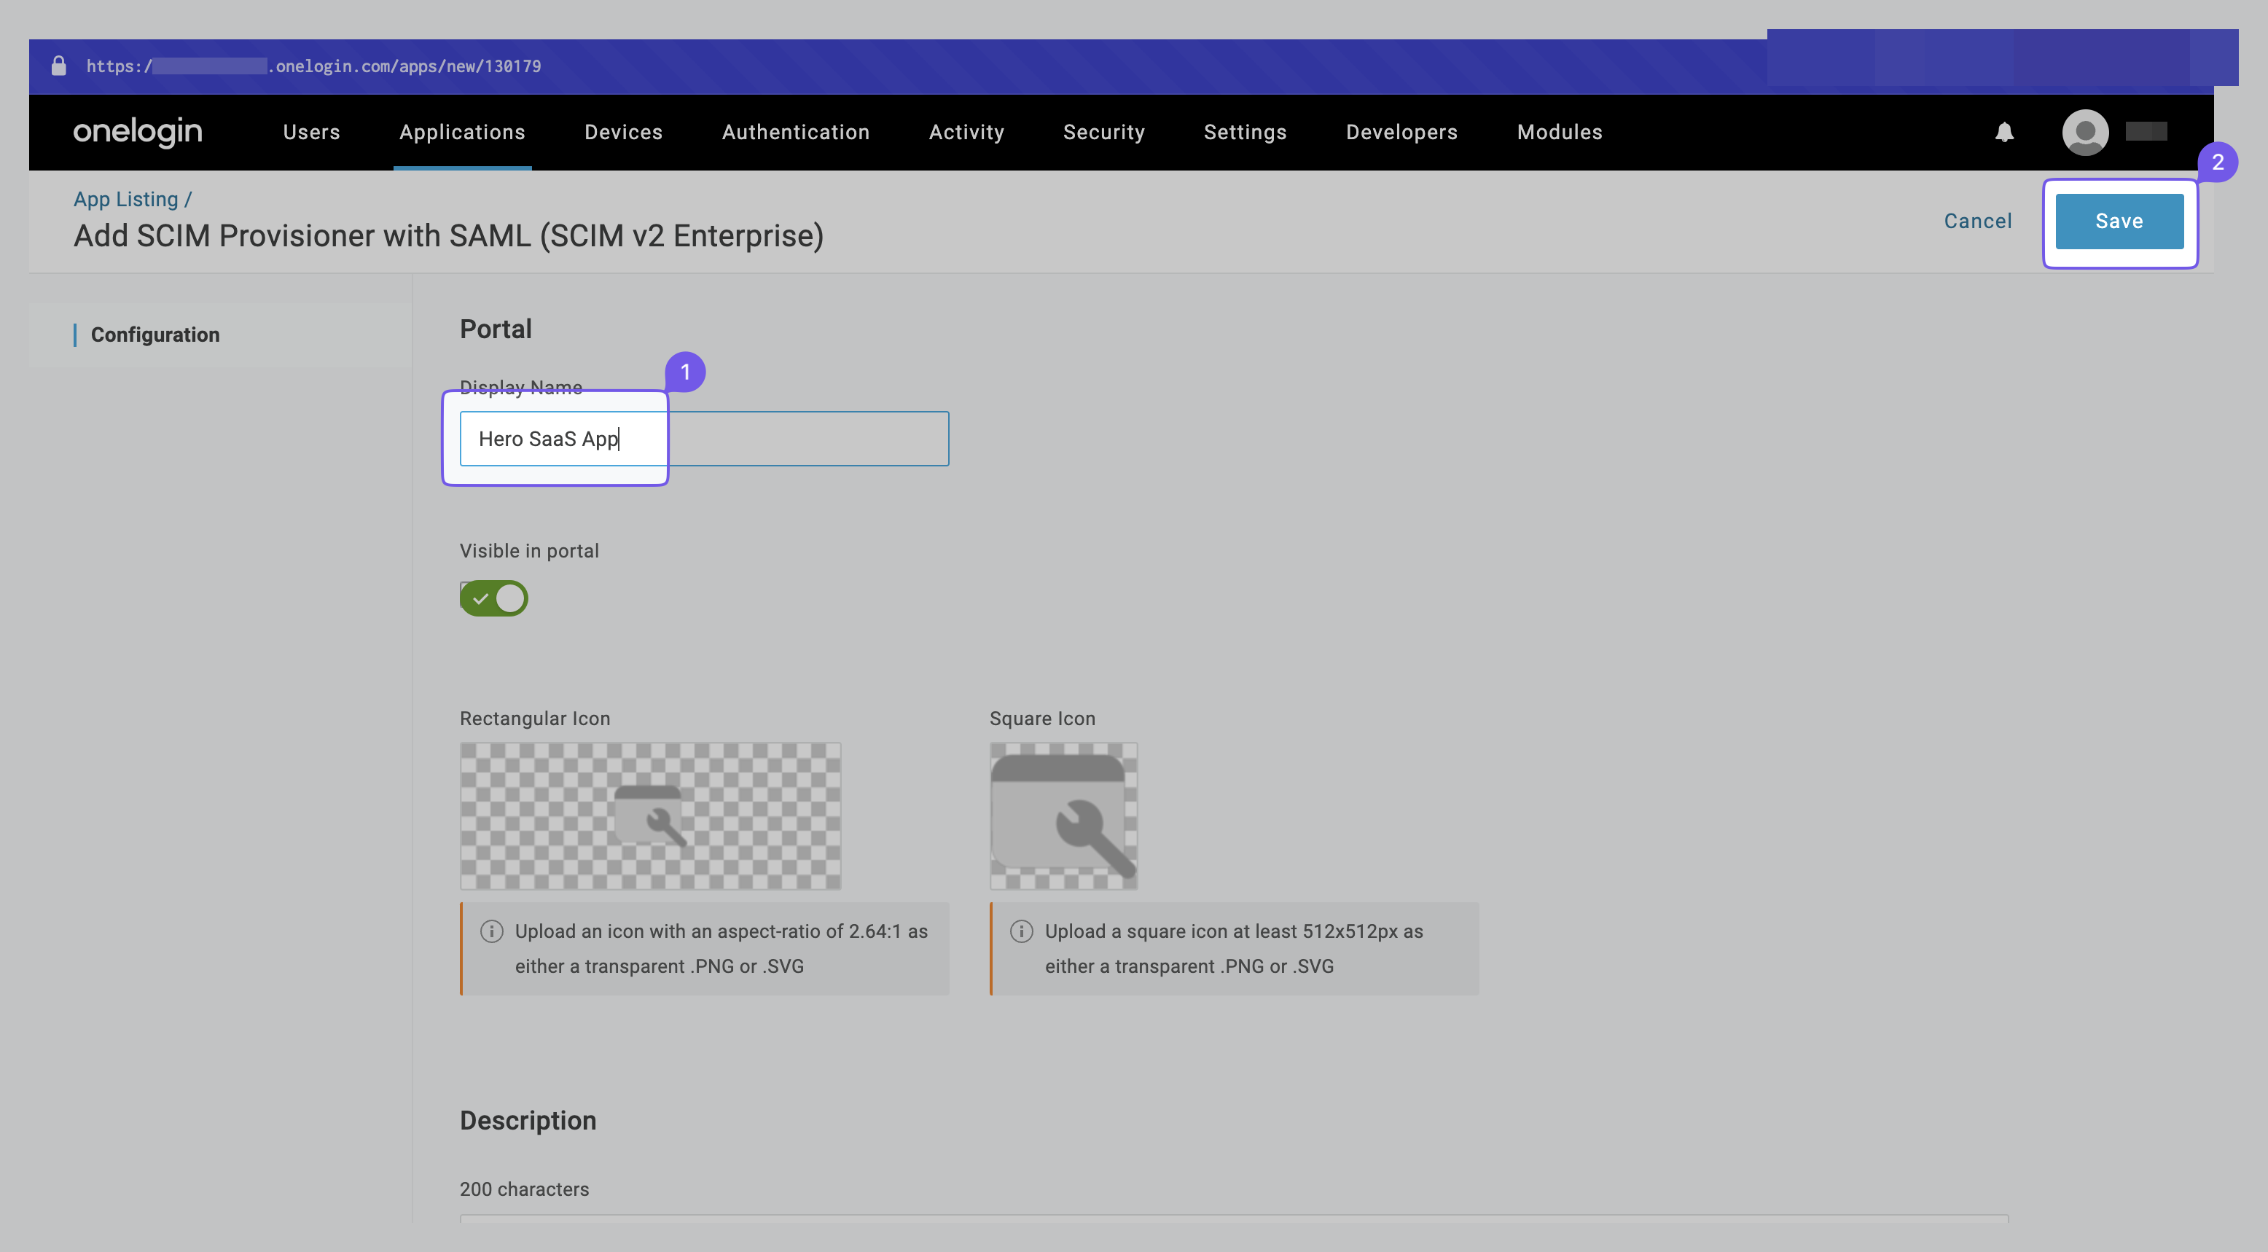This screenshot has width=2268, height=1252.
Task: Navigate to Authentication settings
Action: 795,132
